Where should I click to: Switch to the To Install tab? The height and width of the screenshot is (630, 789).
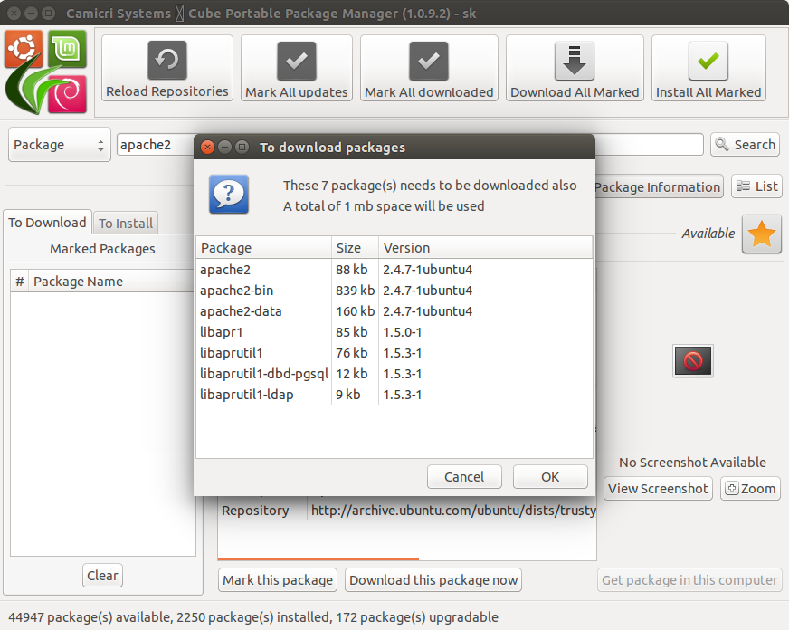[126, 224]
